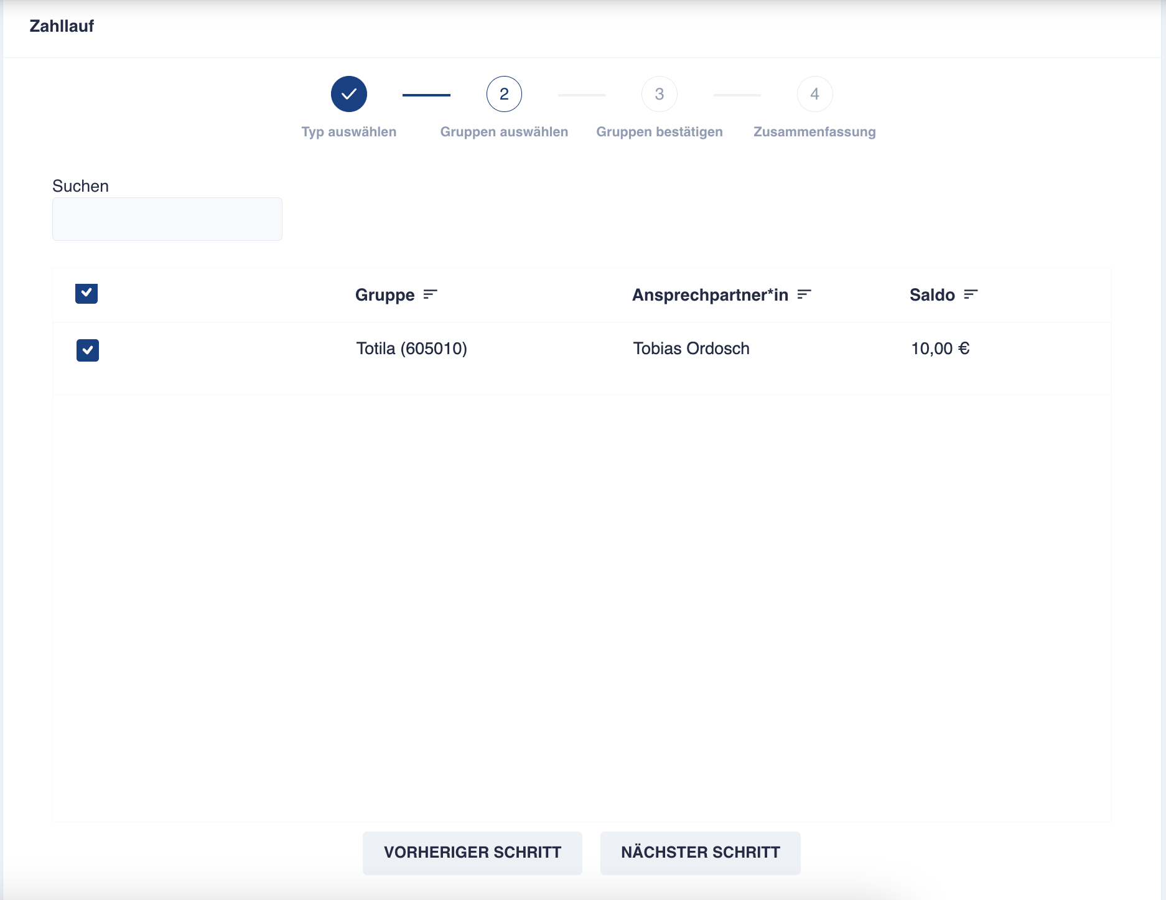Click the Gruppe column header text
This screenshot has width=1166, height=900.
385,295
